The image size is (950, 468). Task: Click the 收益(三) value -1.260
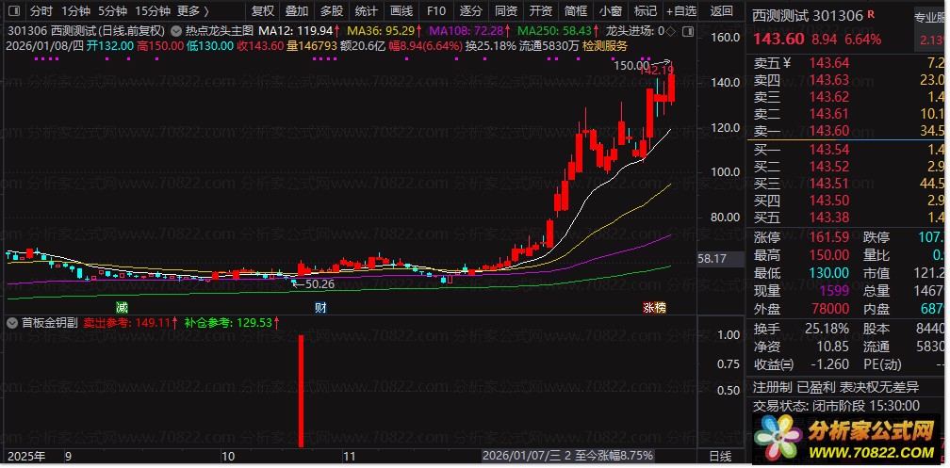[x=828, y=364]
